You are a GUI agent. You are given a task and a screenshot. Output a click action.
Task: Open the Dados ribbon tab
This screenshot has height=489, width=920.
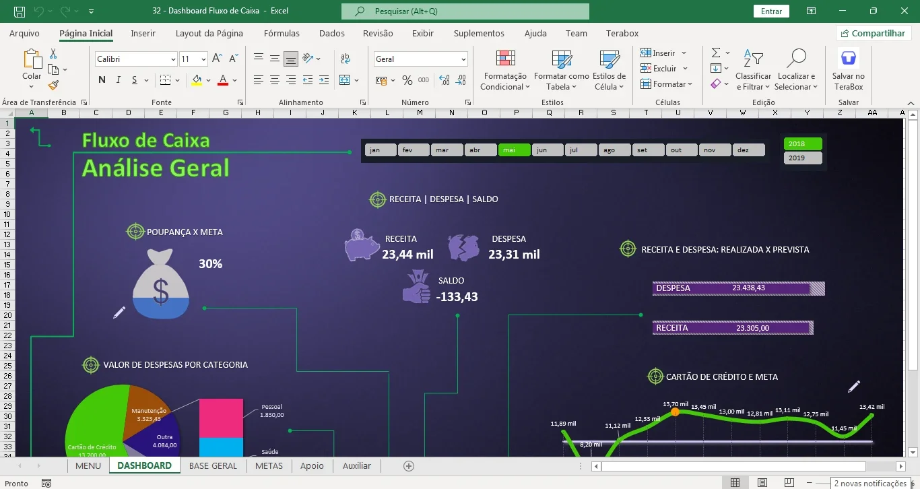click(x=331, y=34)
